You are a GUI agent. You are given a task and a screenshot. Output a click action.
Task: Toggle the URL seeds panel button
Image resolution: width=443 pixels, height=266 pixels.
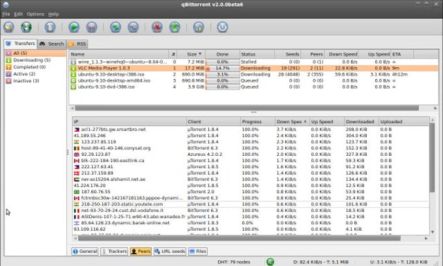point(169,251)
